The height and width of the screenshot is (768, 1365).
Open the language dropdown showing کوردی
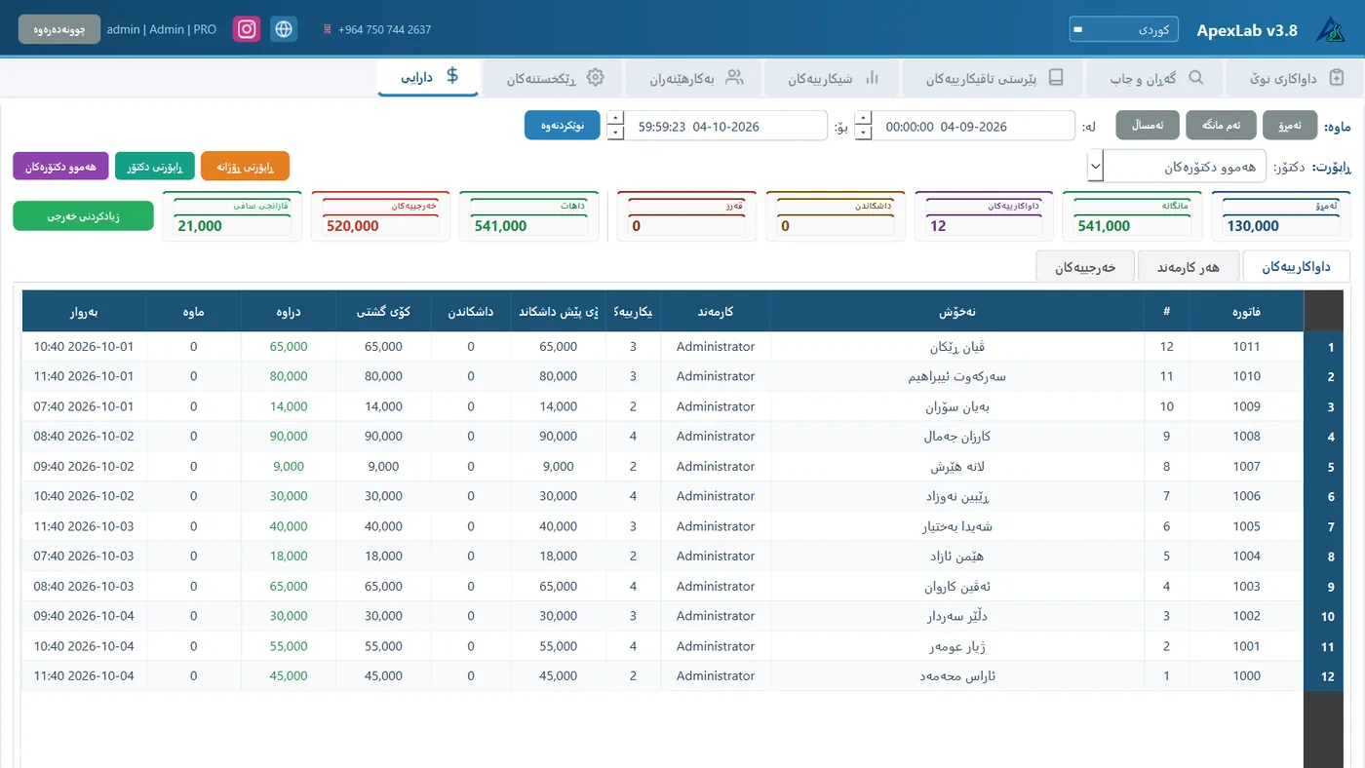pyautogui.click(x=1123, y=29)
